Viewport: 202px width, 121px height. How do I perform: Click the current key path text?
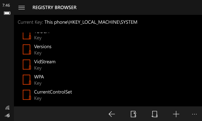[x=91, y=22]
